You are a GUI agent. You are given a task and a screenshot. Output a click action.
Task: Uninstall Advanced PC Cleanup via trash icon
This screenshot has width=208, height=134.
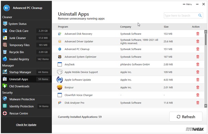tap(198, 49)
